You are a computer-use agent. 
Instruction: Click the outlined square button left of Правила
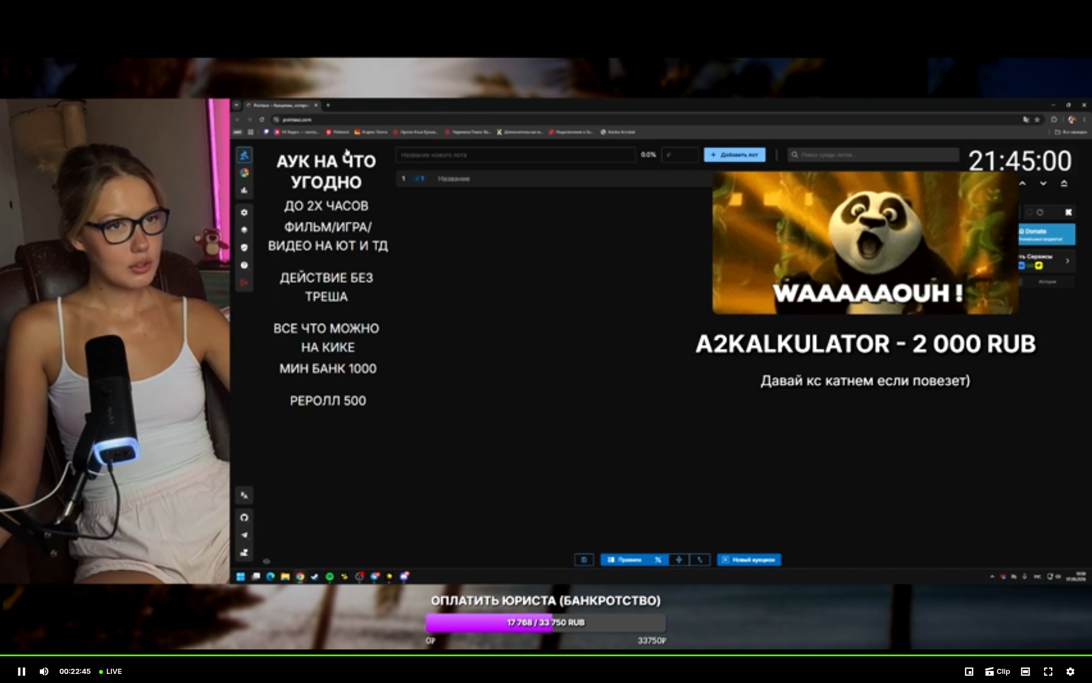(x=584, y=560)
